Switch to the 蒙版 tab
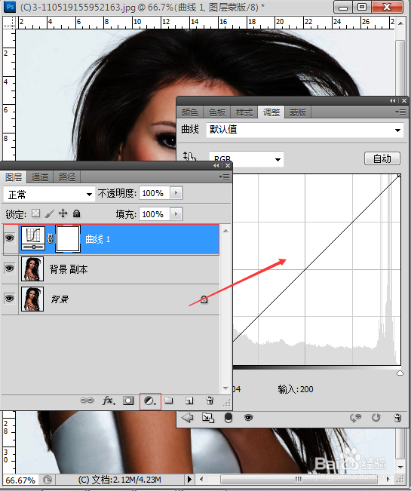411x491 pixels. click(x=298, y=112)
